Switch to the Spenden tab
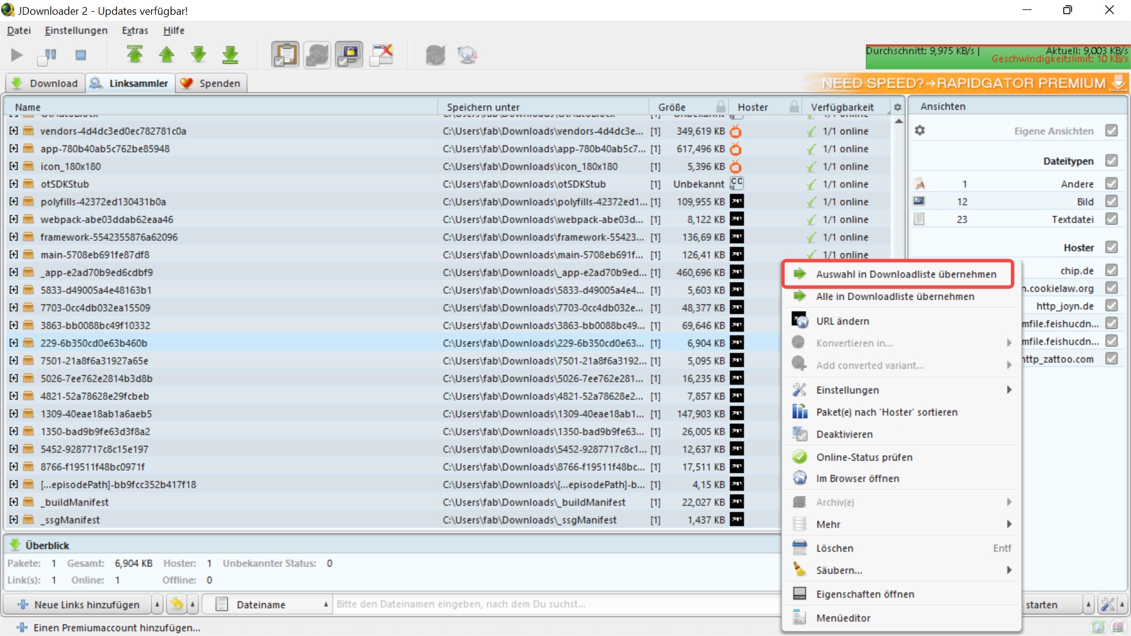 (211, 83)
